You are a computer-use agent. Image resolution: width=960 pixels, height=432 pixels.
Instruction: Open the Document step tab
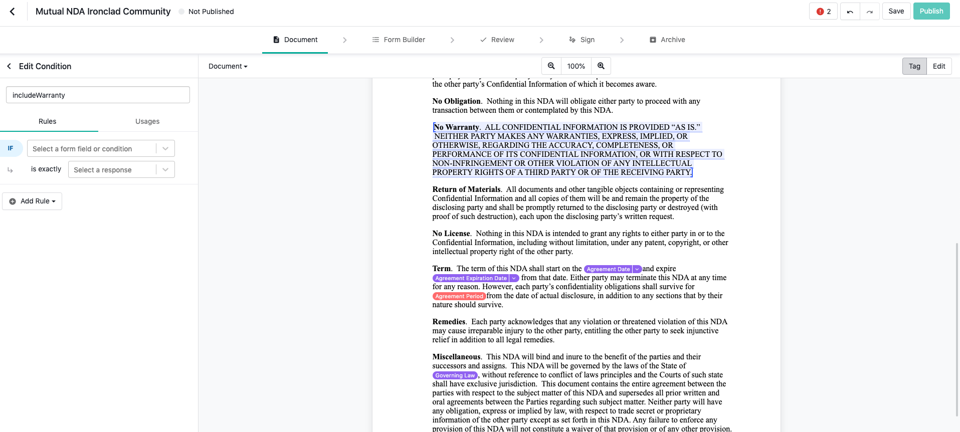pos(295,40)
